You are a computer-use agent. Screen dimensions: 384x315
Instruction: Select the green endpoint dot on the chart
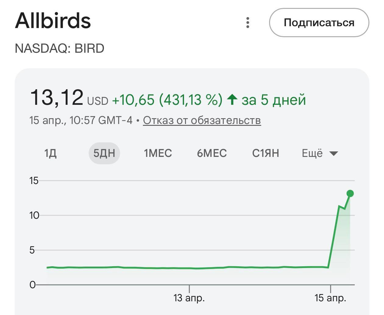coord(350,193)
